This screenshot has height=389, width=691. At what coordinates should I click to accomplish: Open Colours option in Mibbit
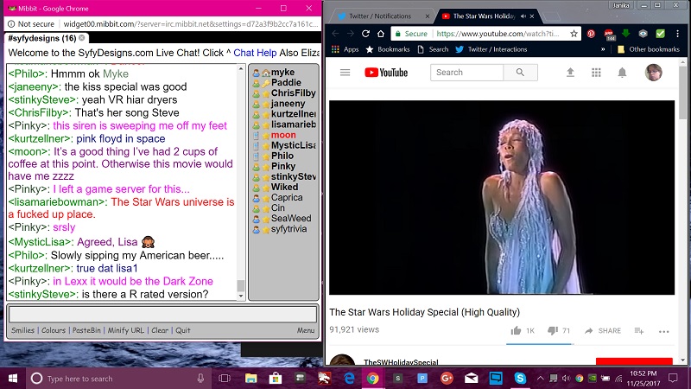click(x=54, y=330)
